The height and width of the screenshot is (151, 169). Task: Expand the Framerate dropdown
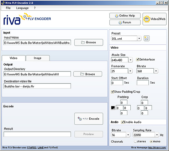click(130, 71)
